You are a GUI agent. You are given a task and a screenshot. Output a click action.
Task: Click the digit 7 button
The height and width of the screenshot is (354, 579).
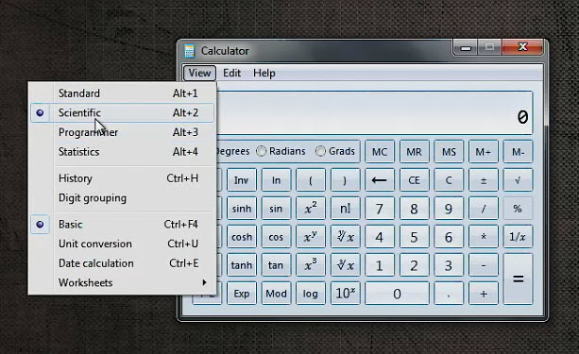tap(380, 209)
